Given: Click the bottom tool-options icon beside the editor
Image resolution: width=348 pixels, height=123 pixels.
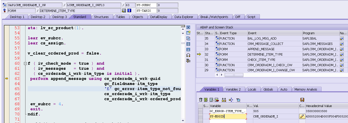Looking at the screenshot, I should pyautogui.click(x=188, y=61).
